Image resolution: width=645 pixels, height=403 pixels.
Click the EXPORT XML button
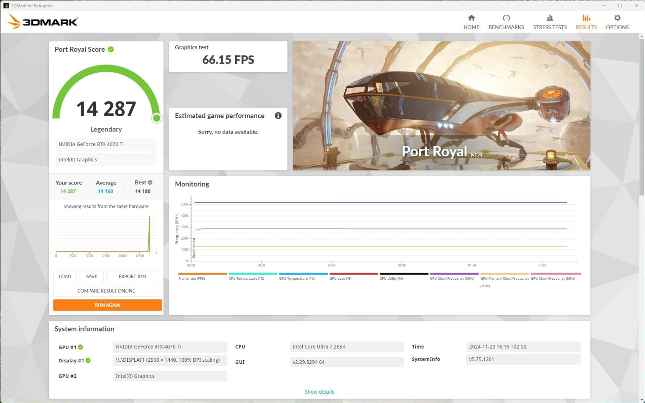pyautogui.click(x=133, y=276)
